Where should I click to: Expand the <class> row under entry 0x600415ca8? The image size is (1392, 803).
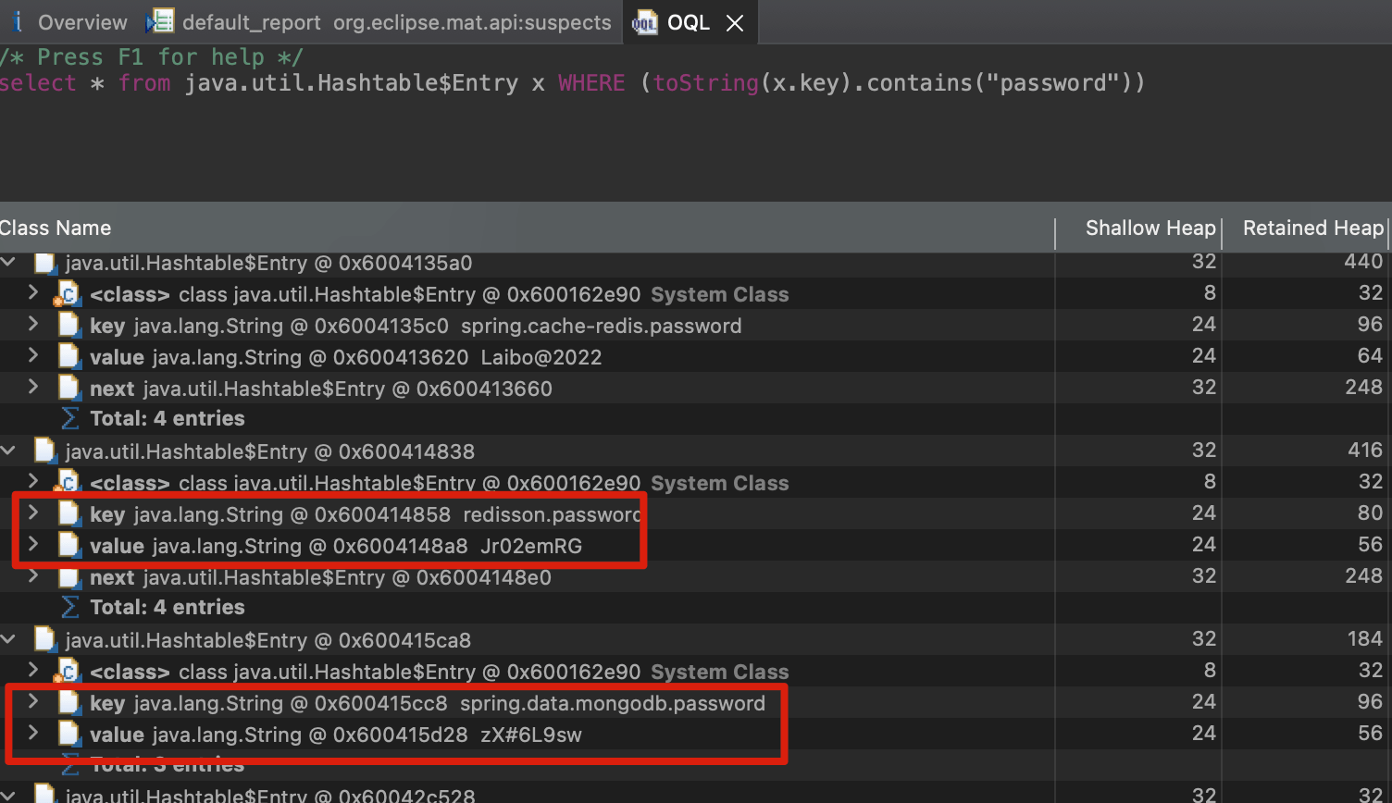coord(33,671)
